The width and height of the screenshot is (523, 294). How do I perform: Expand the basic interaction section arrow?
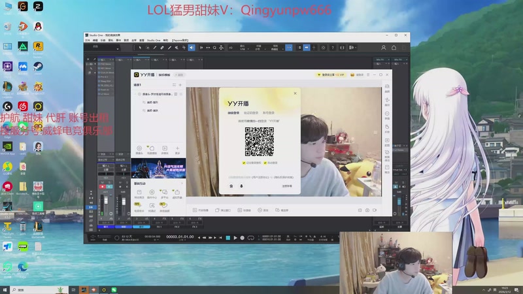pyautogui.click(x=182, y=184)
